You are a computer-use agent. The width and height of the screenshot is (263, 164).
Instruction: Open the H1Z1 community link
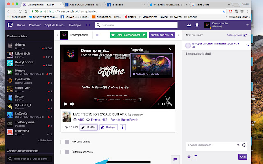point(105,120)
